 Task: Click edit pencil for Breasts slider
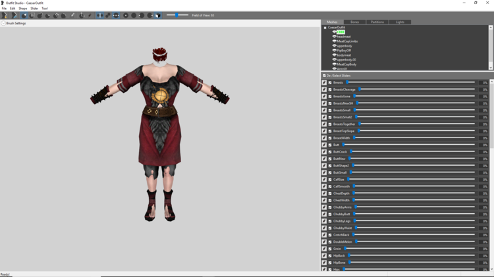coord(324,82)
